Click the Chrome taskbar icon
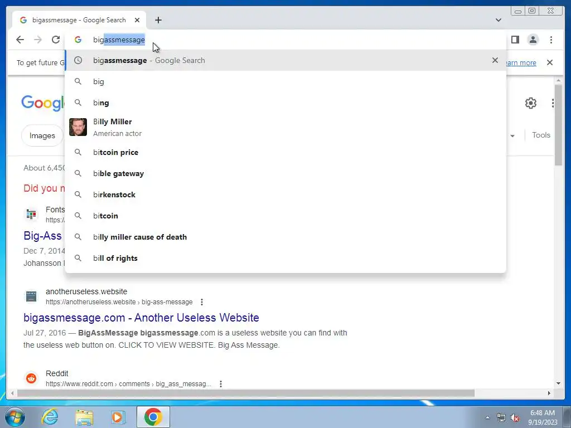The height and width of the screenshot is (428, 571). [153, 417]
